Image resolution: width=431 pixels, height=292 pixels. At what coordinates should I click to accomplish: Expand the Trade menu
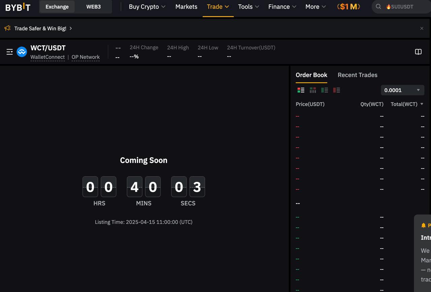[218, 7]
